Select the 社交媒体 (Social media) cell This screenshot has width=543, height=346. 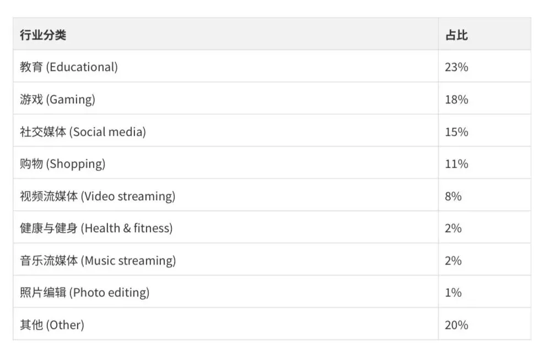pos(83,132)
